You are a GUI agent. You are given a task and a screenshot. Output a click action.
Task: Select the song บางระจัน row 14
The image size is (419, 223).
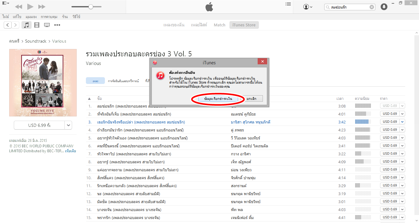click(129, 210)
